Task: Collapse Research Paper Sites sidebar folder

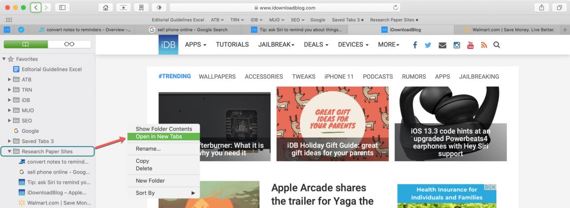Action: pos(9,151)
